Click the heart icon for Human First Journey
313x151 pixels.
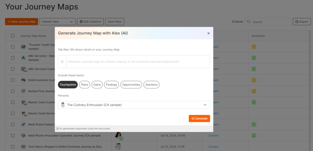[23, 91]
